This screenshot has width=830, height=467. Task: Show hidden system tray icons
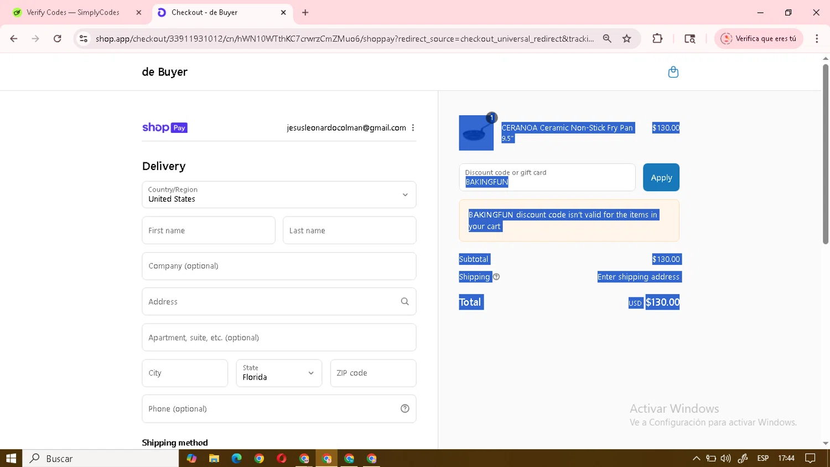point(696,458)
